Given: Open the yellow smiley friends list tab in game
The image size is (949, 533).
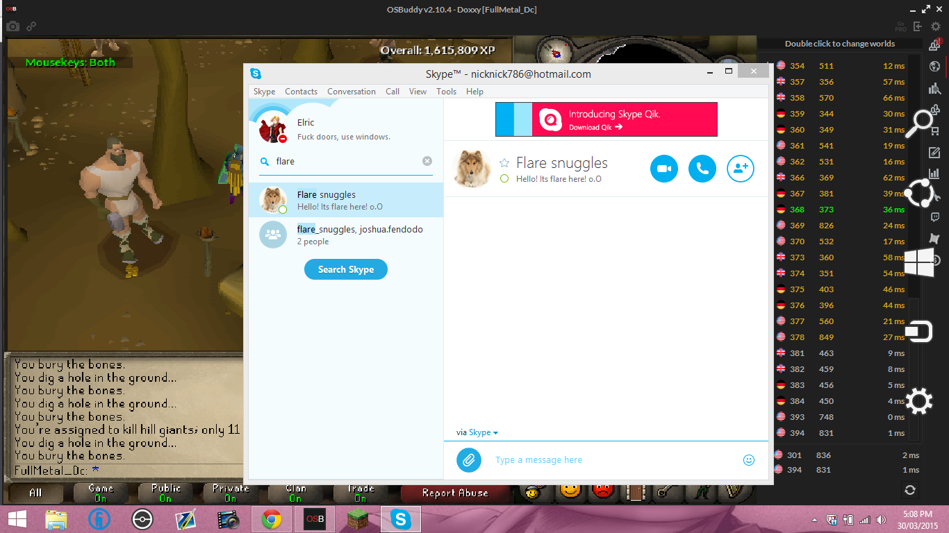Looking at the screenshot, I should pyautogui.click(x=570, y=492).
